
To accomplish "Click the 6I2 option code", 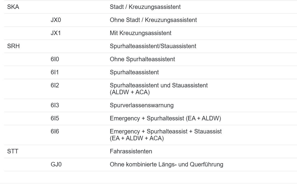I will pyautogui.click(x=55, y=86).
